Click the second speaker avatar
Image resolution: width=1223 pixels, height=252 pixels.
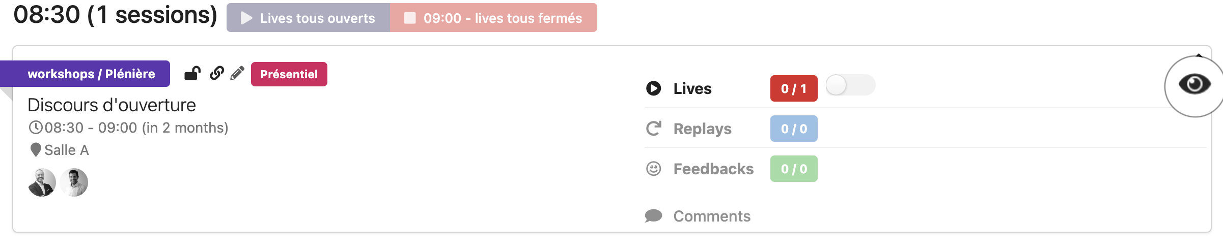tap(74, 182)
